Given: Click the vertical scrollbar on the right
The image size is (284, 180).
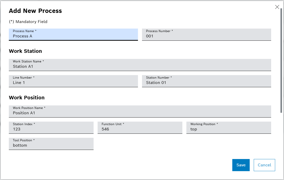Looking at the screenshot, I should pyautogui.click(x=282, y=58).
